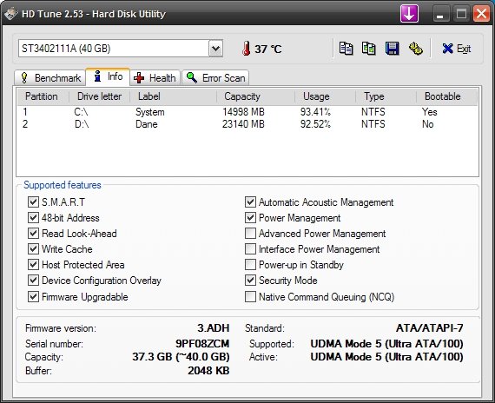Screen dimensions: 495x403
Task: Click the Label column header
Action: 174,96
